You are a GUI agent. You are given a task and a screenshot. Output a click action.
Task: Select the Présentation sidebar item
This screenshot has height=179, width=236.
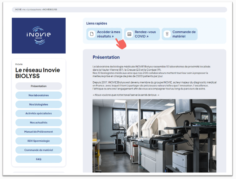[39, 86]
